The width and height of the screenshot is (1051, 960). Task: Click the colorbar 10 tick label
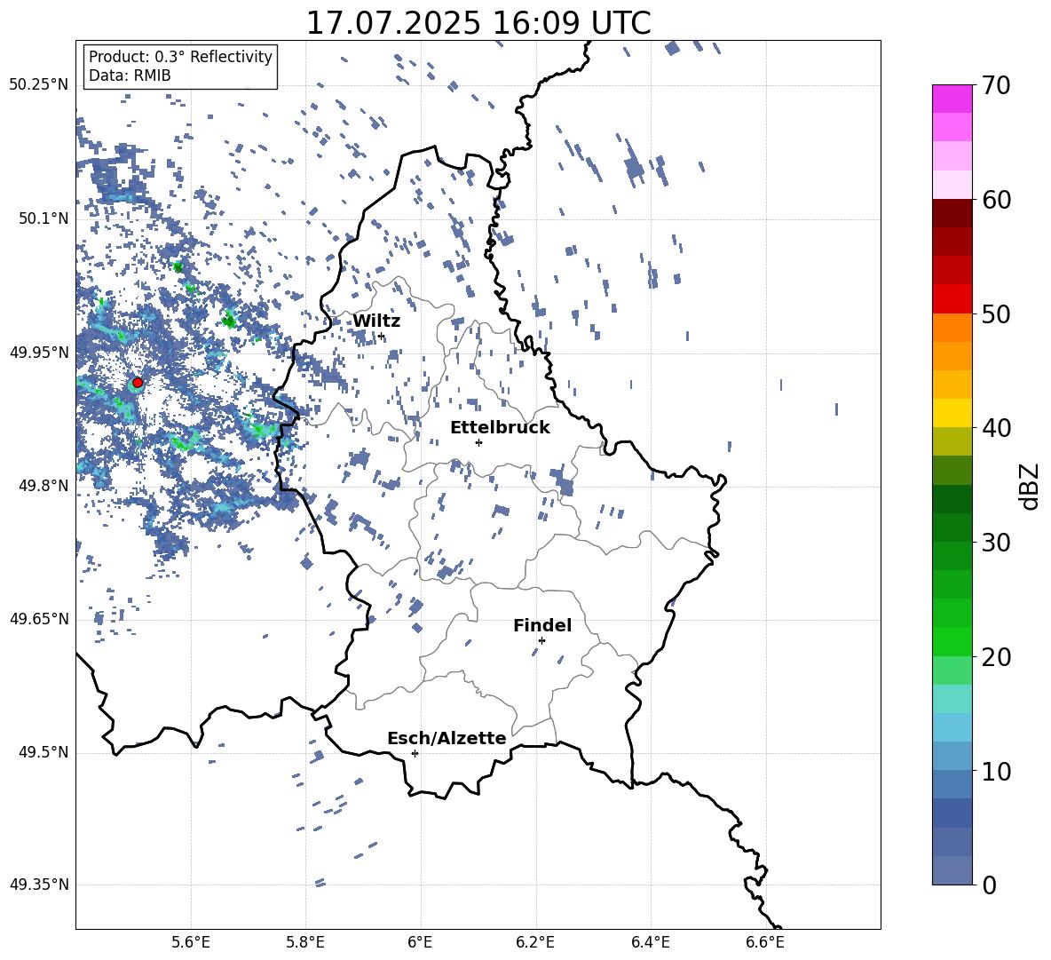pos(996,771)
